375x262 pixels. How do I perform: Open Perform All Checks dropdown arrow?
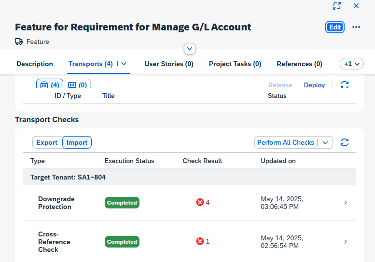pos(325,143)
